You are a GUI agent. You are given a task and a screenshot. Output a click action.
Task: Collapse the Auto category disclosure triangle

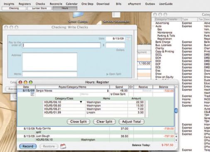pos(153,26)
